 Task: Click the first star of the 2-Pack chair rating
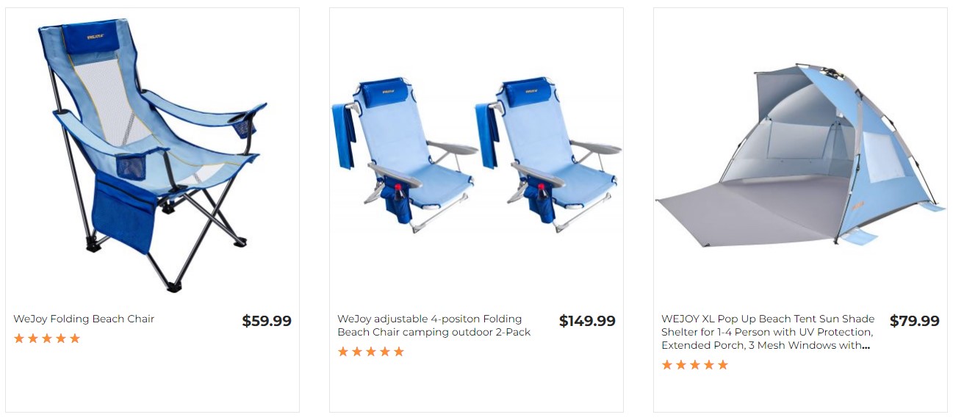click(x=343, y=352)
